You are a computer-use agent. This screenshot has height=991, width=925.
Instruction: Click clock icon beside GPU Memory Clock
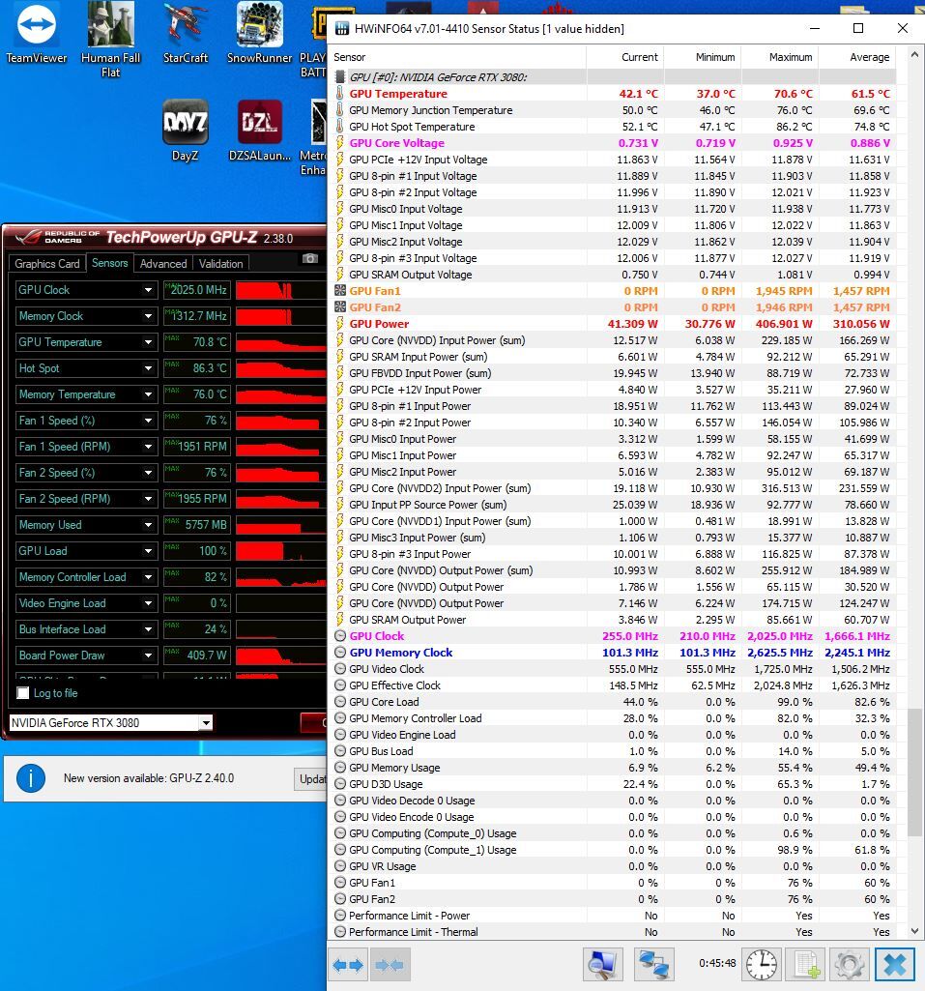click(x=340, y=653)
